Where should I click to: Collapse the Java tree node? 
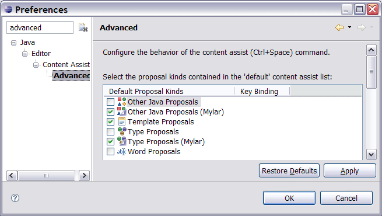pyautogui.click(x=13, y=43)
